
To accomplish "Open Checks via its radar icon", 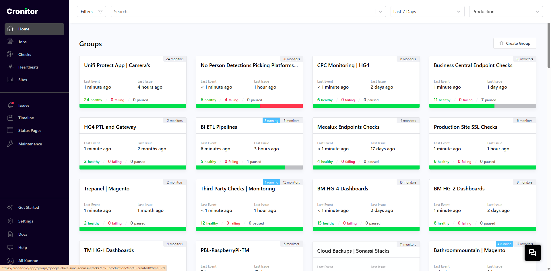I will [10, 54].
